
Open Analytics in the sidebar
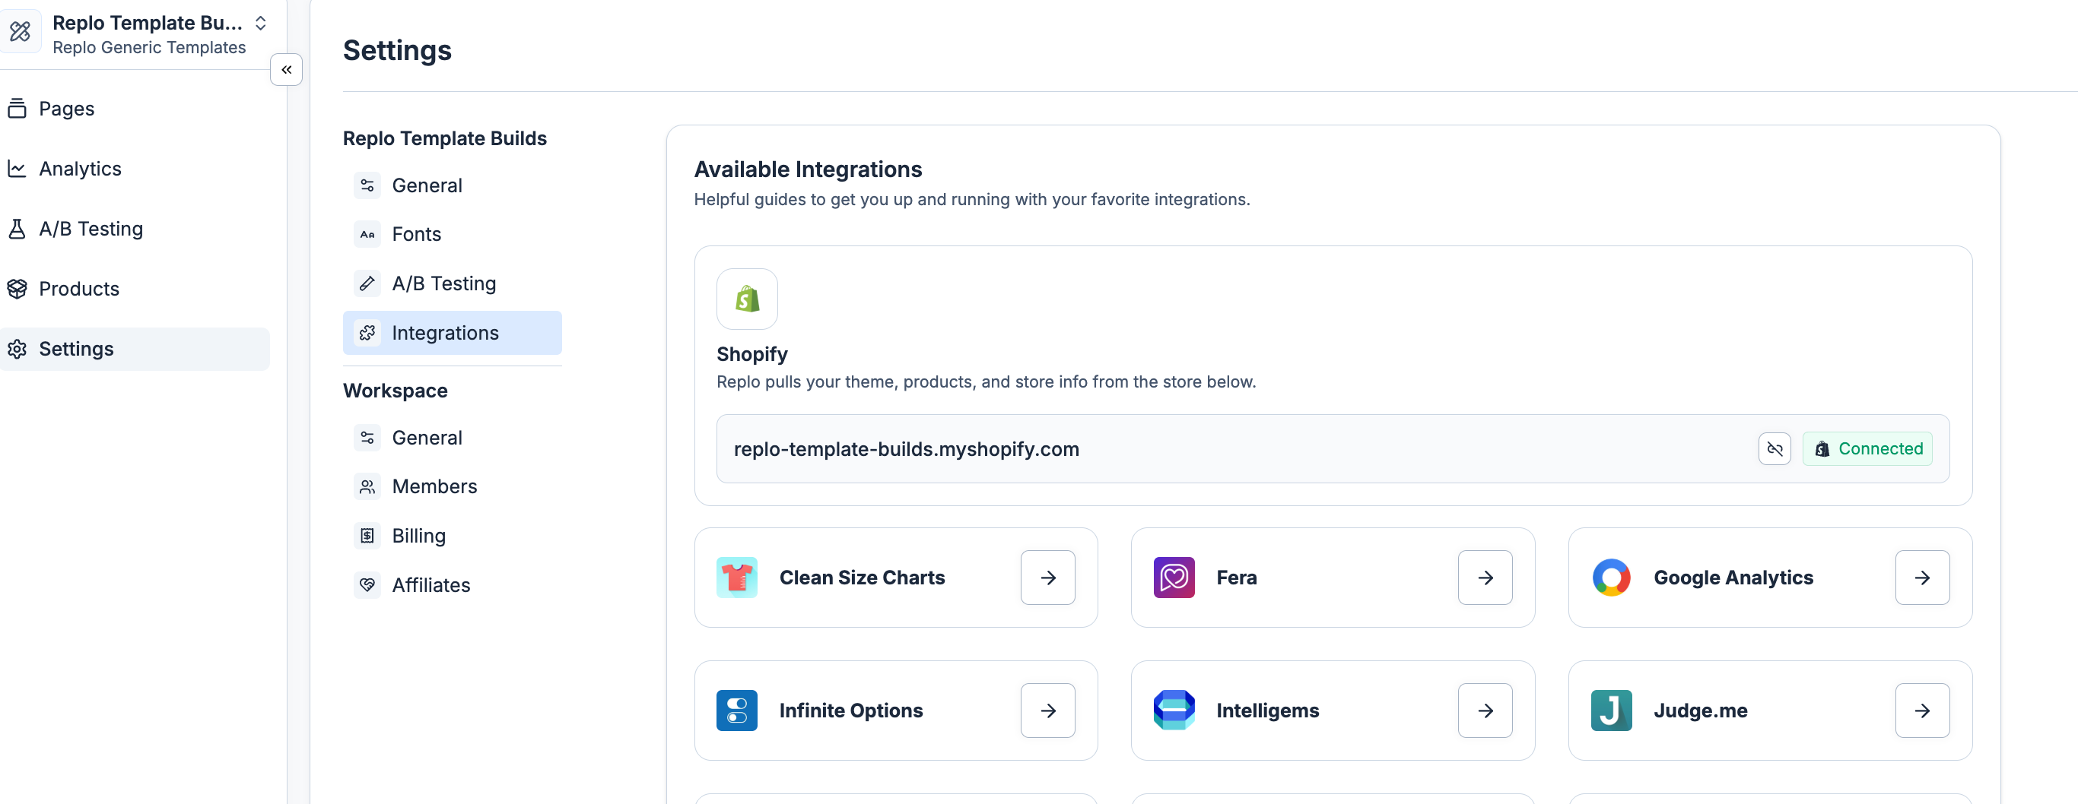pyautogui.click(x=80, y=169)
